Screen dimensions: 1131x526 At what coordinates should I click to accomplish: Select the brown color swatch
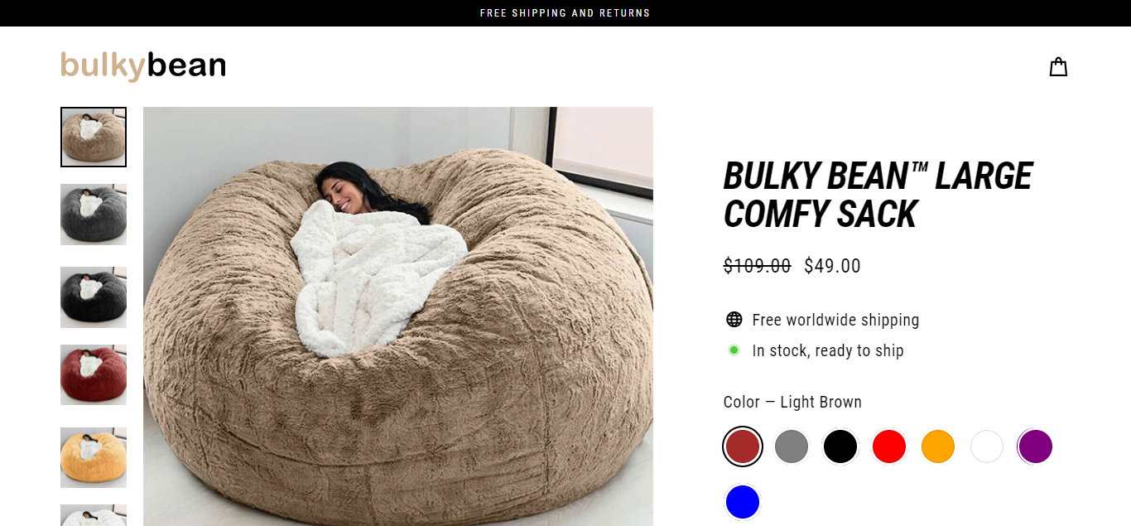[x=742, y=446]
